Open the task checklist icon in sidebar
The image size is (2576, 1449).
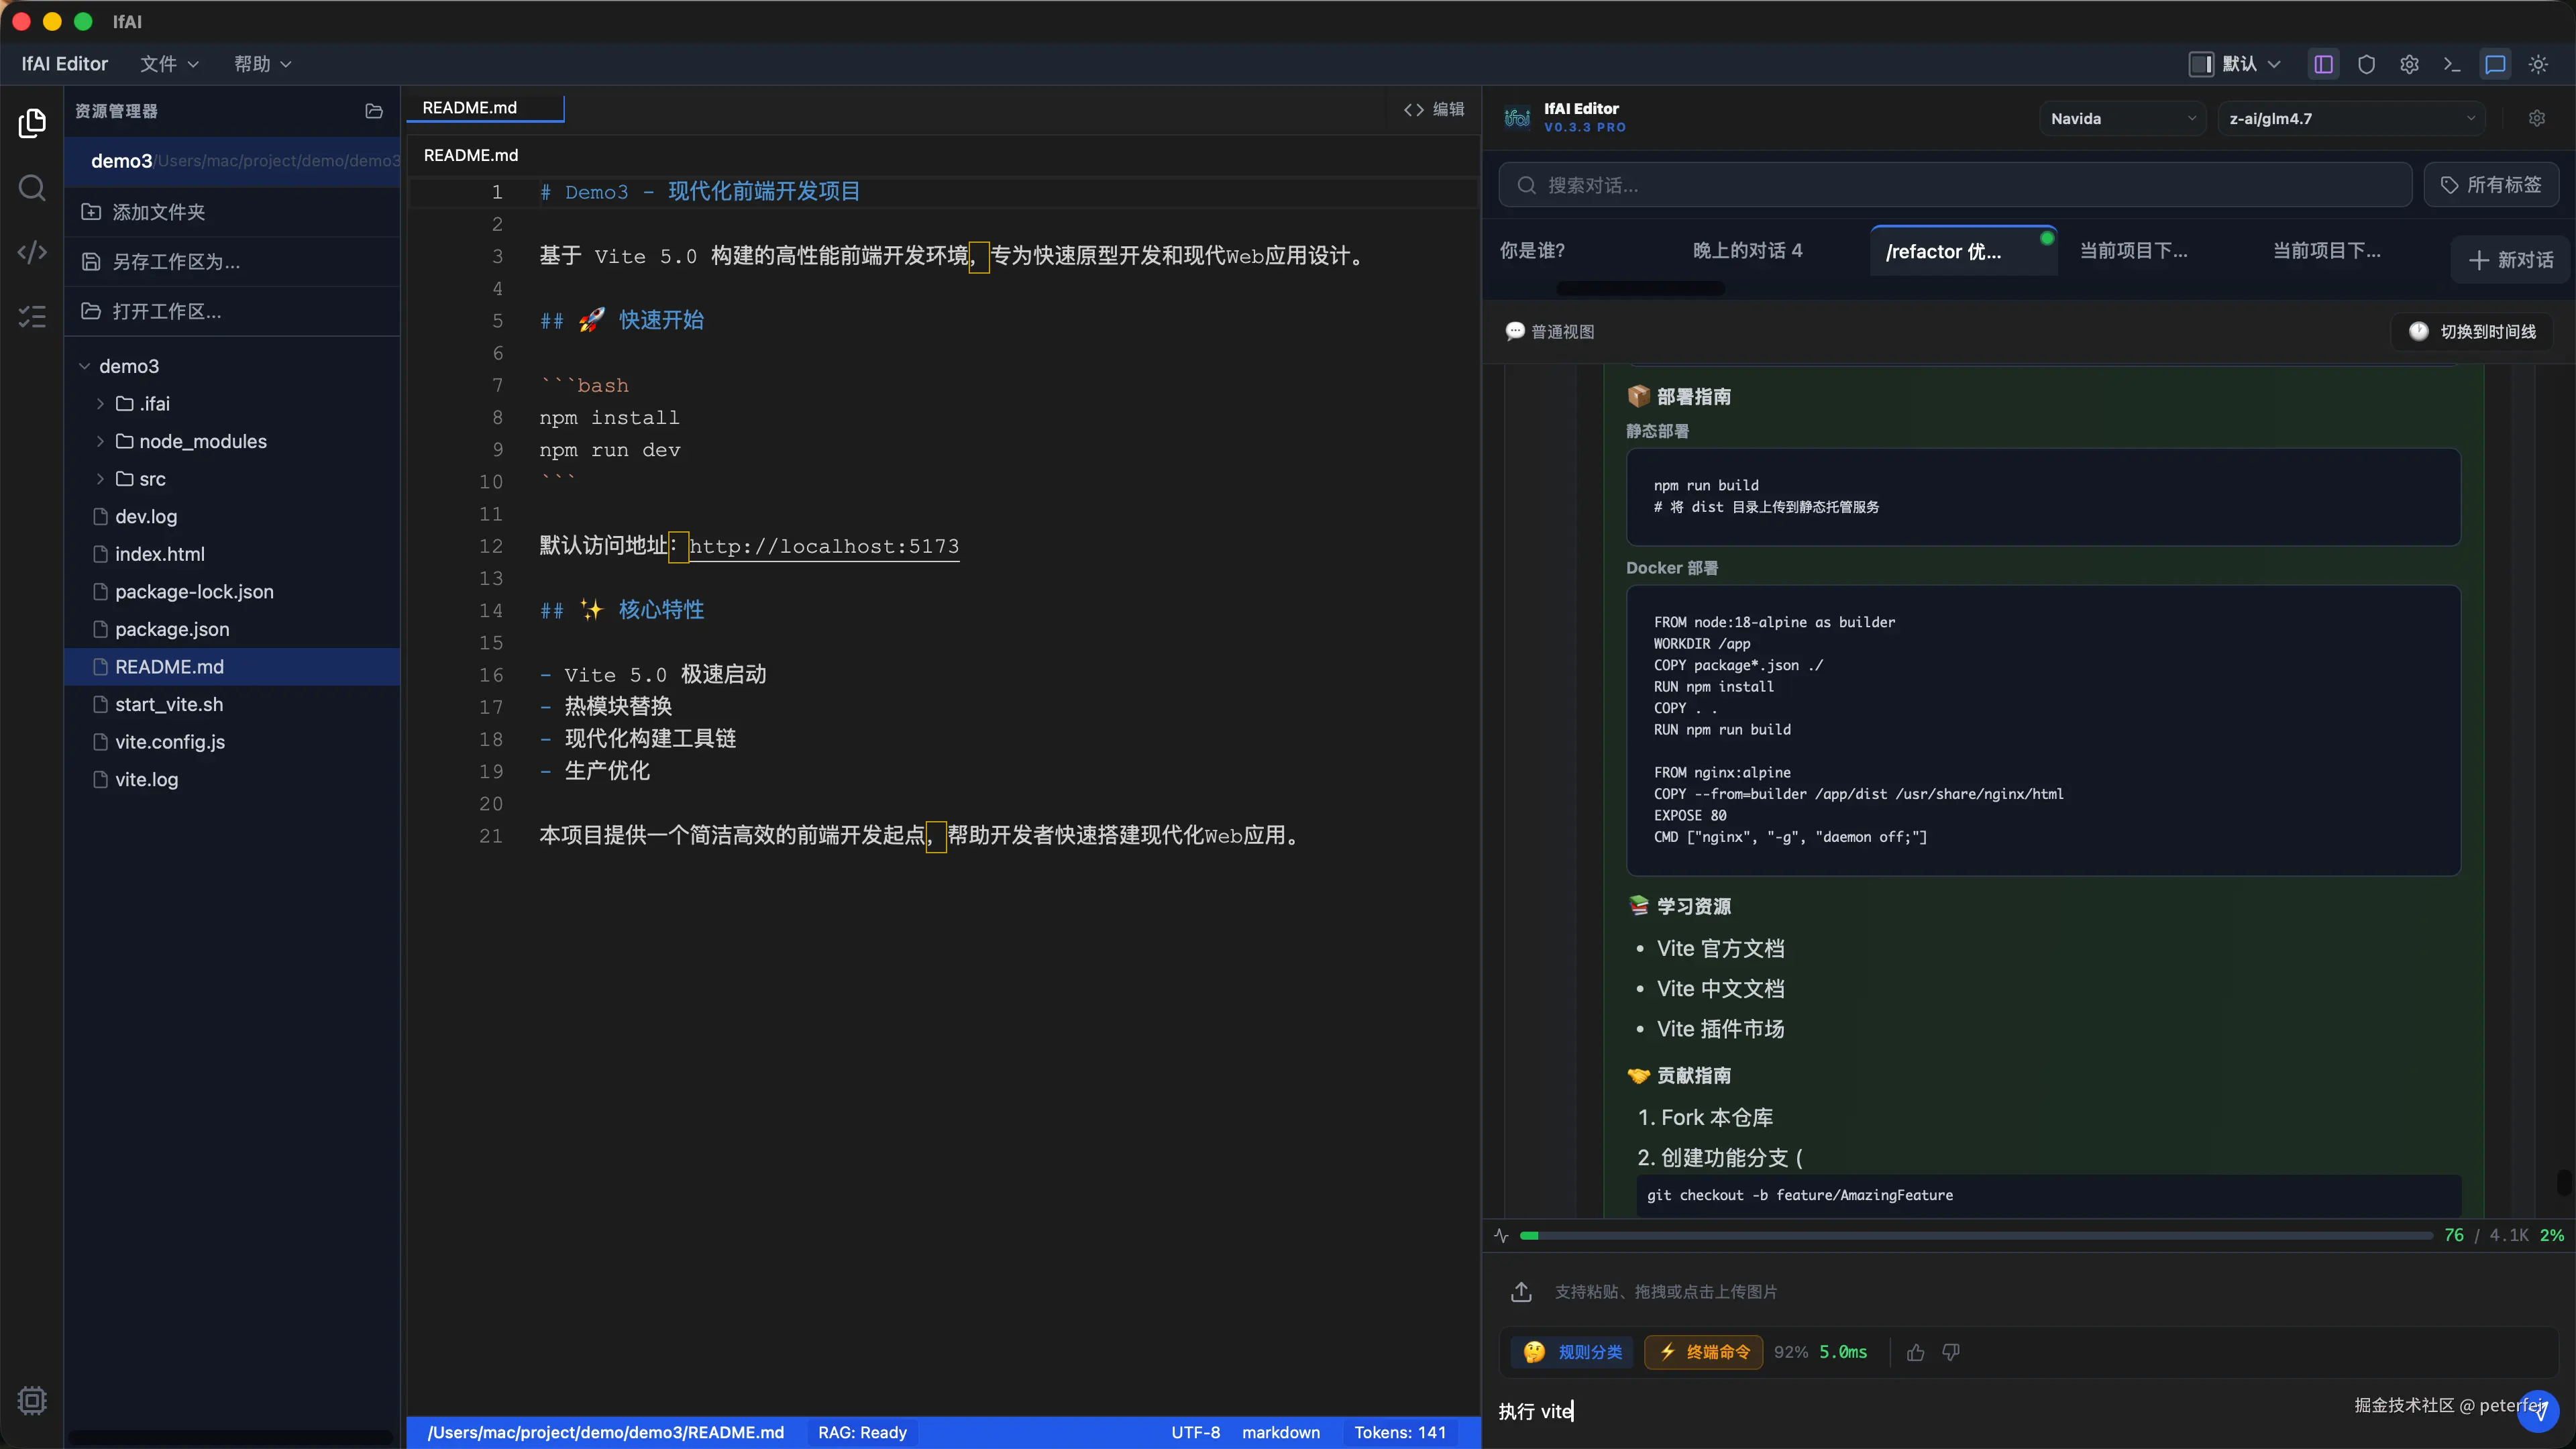click(x=32, y=317)
